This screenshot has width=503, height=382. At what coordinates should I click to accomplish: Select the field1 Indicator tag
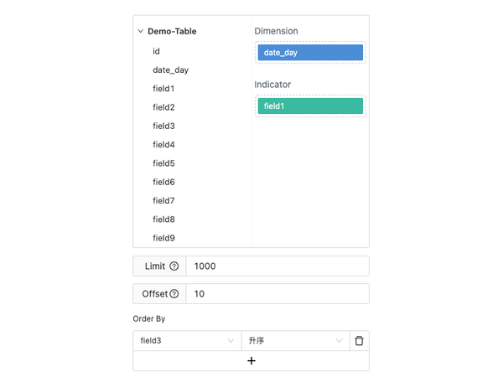click(310, 106)
